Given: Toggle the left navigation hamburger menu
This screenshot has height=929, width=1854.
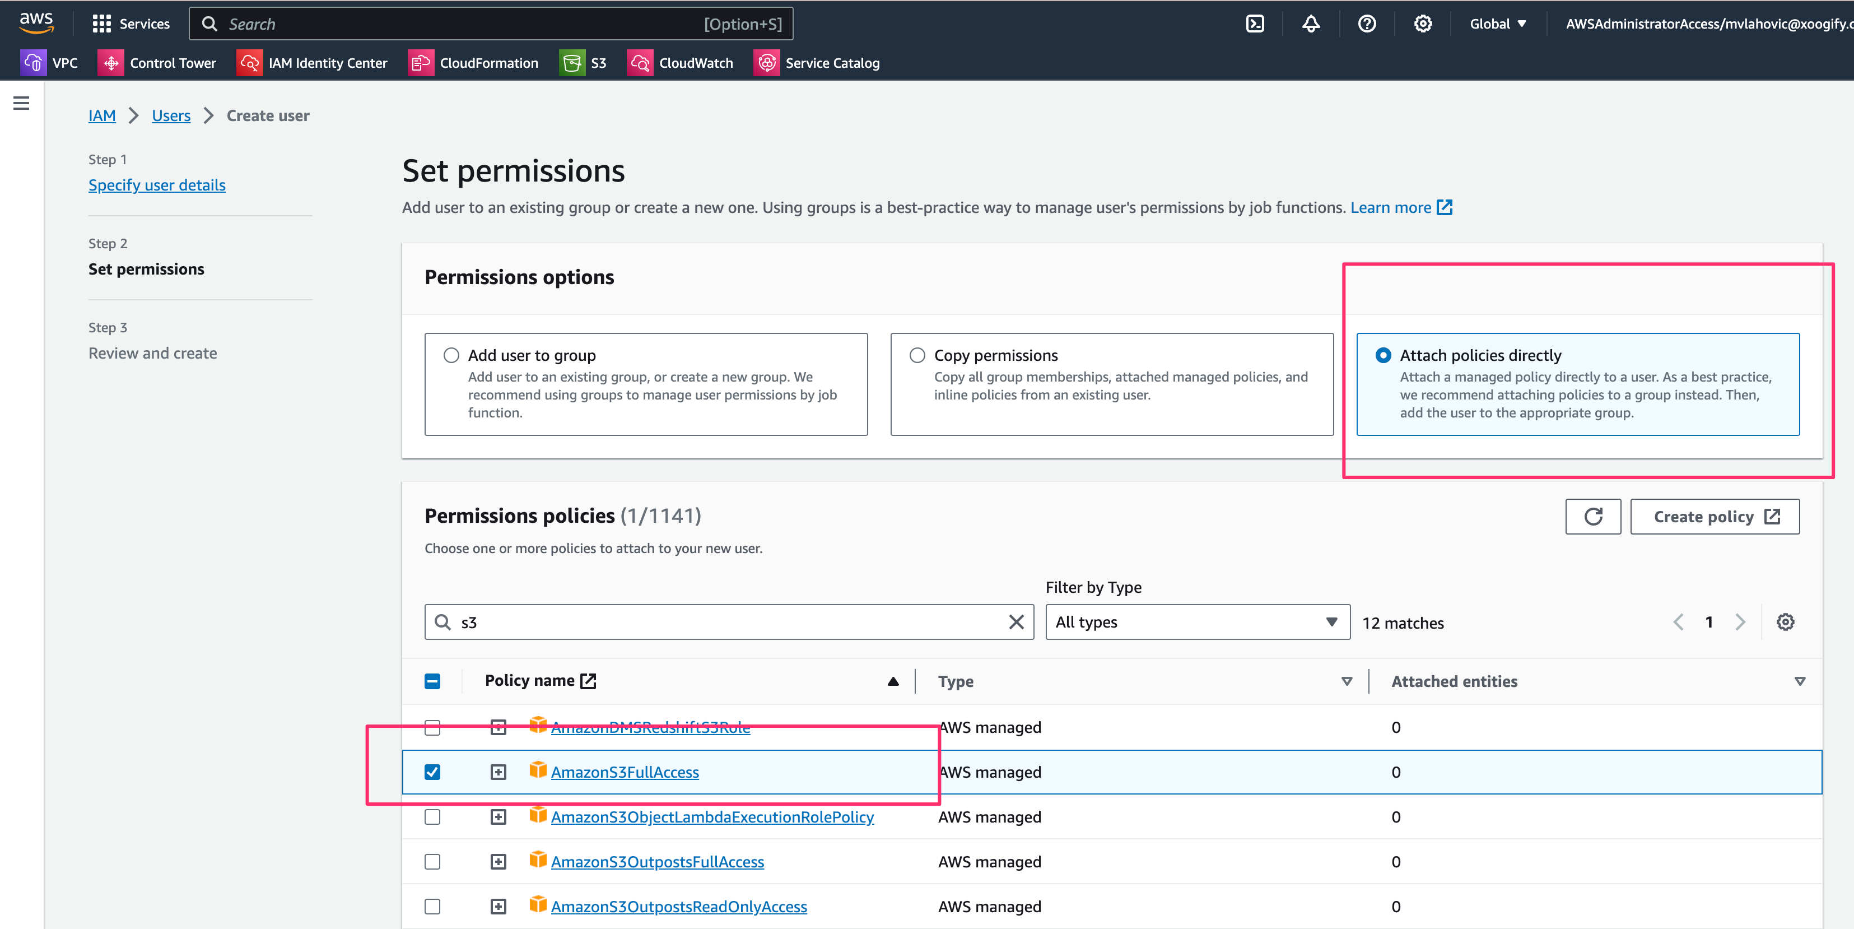Looking at the screenshot, I should [22, 104].
